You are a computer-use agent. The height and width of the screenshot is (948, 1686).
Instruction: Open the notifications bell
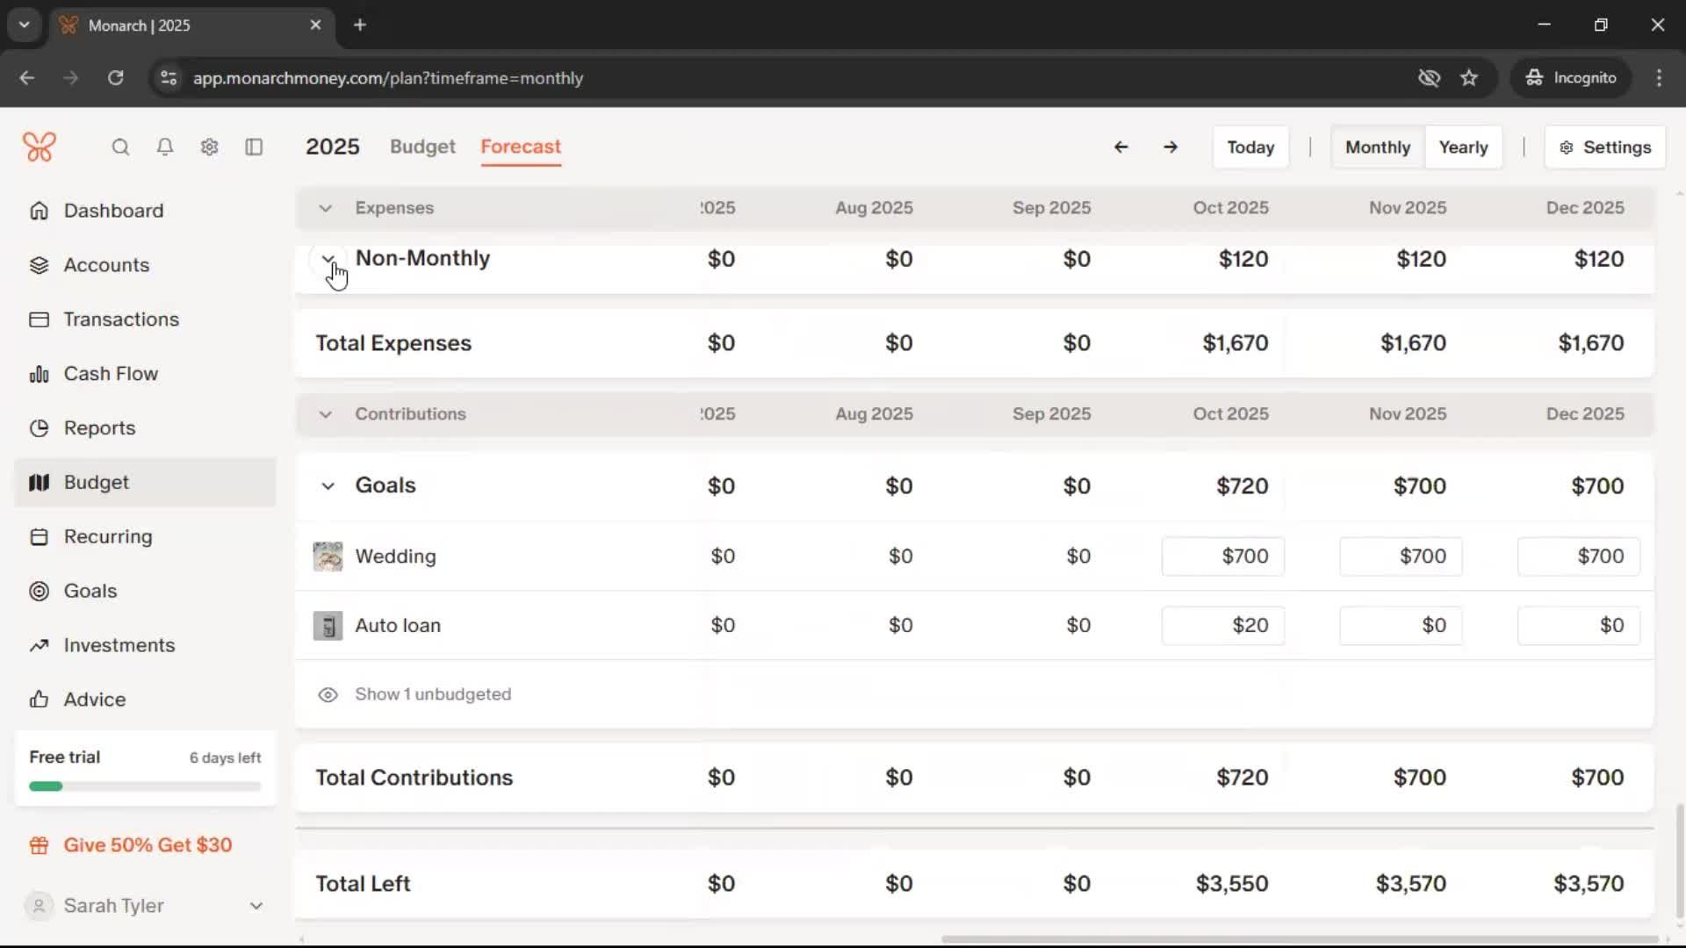point(164,147)
